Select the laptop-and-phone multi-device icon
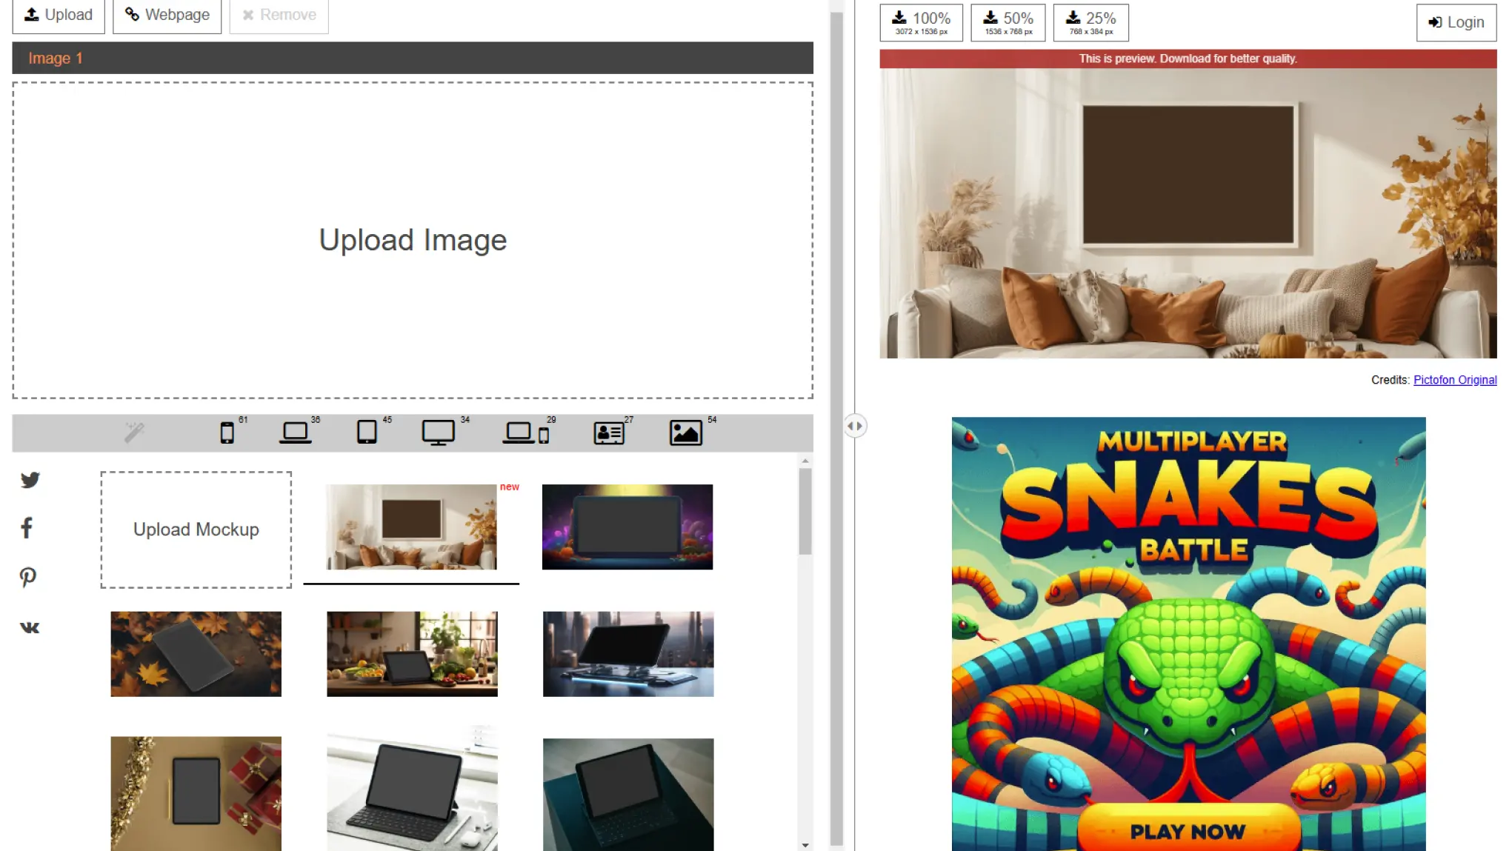Screen dimensions: 1512x851 coord(525,433)
